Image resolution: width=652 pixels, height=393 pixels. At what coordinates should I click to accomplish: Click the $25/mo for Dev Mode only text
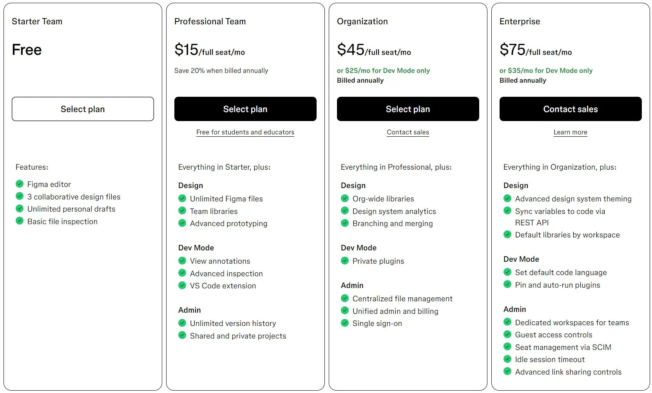pyautogui.click(x=383, y=71)
